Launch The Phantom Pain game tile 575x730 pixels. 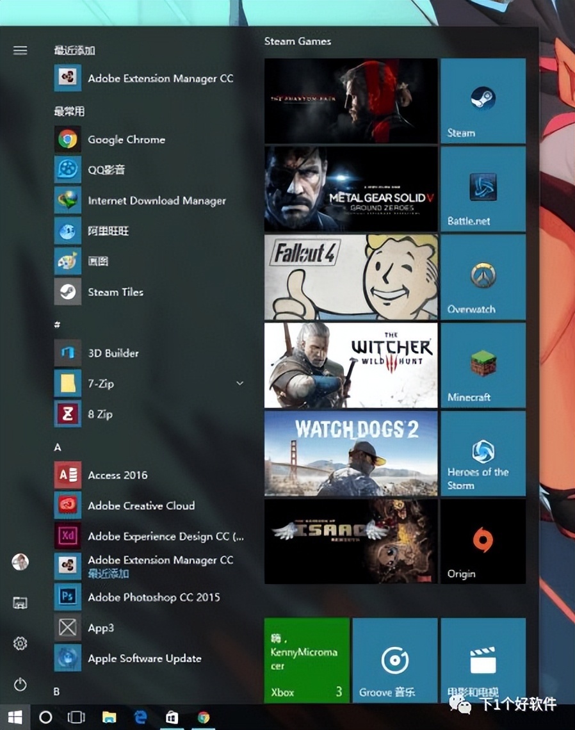pyautogui.click(x=351, y=101)
